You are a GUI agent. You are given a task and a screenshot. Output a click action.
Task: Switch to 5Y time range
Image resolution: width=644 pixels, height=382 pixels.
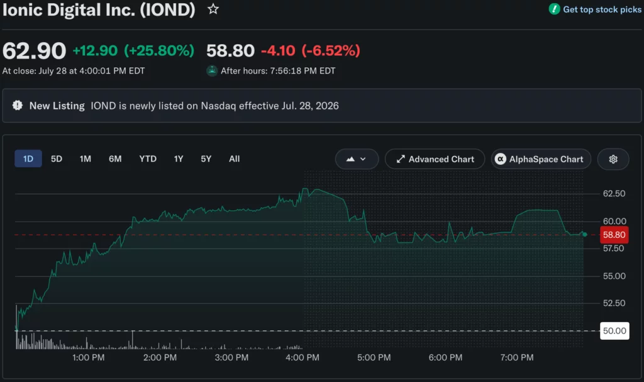(206, 159)
